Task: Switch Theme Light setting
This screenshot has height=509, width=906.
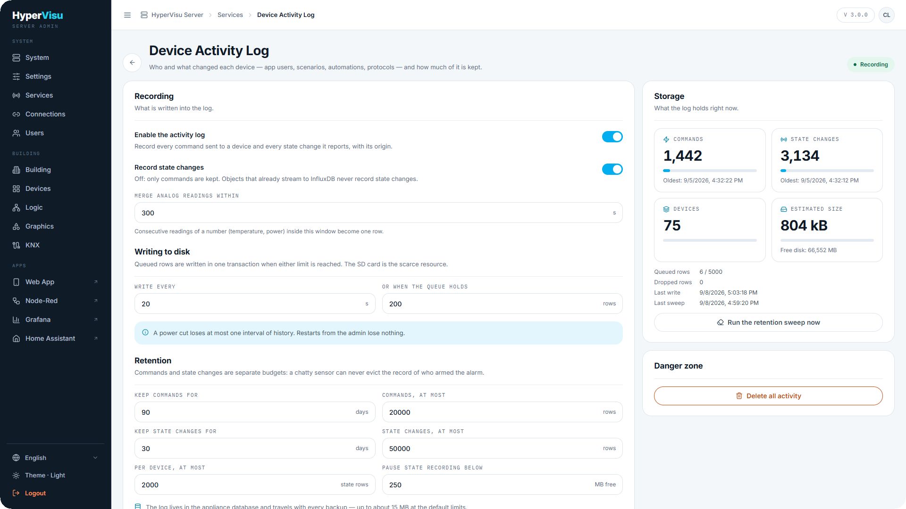Action: coord(56,476)
